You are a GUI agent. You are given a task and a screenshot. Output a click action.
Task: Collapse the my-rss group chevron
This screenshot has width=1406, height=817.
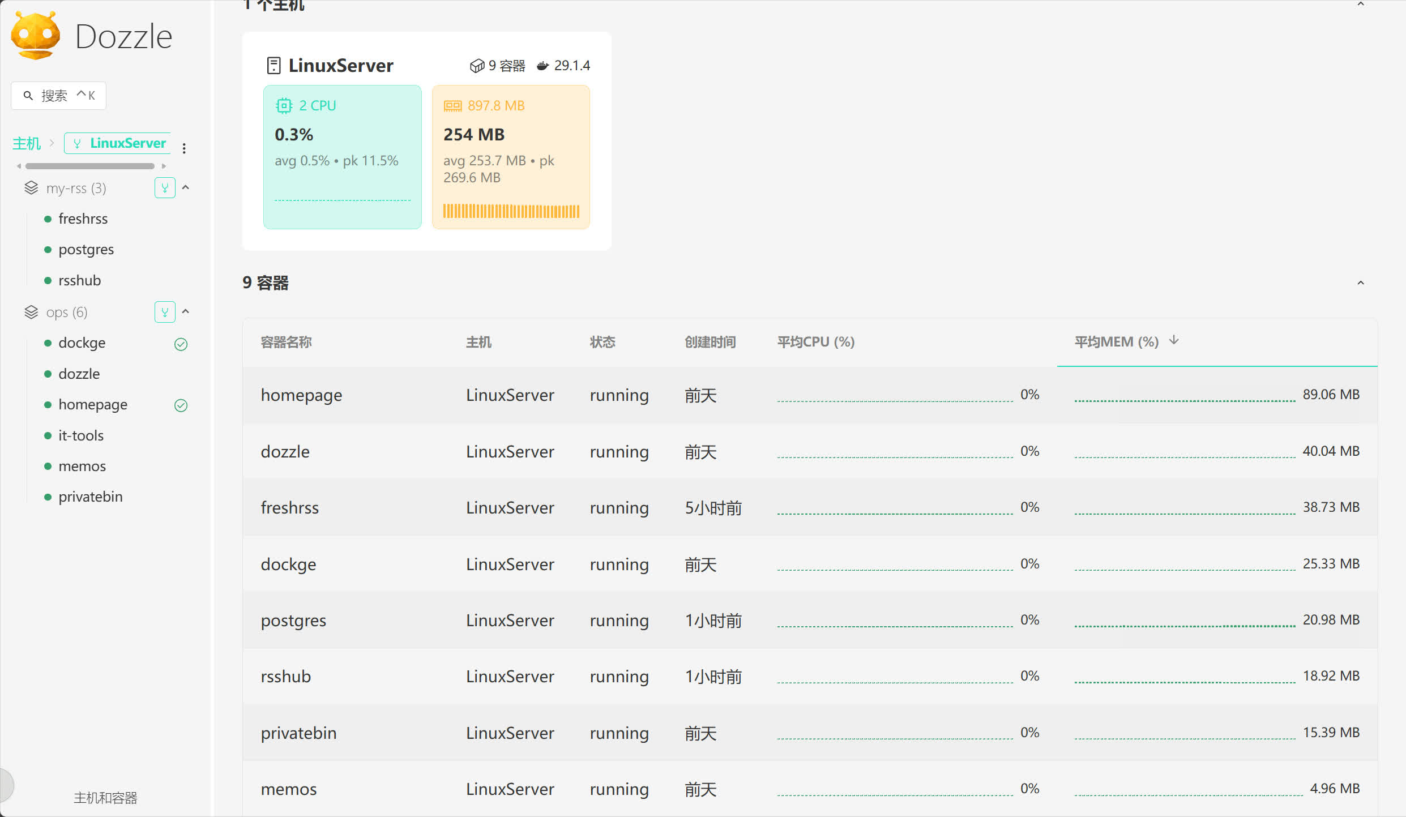tap(186, 187)
